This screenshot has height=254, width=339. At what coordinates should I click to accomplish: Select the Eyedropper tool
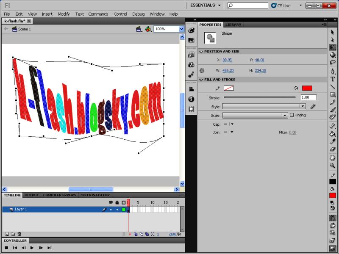[x=333, y=141]
